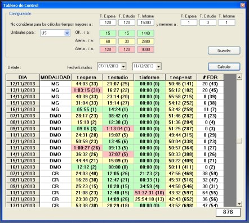Image resolution: width=249 pixels, height=223 pixels.
Task: Select the red cell 37:07 (5)
Action: coord(118,154)
